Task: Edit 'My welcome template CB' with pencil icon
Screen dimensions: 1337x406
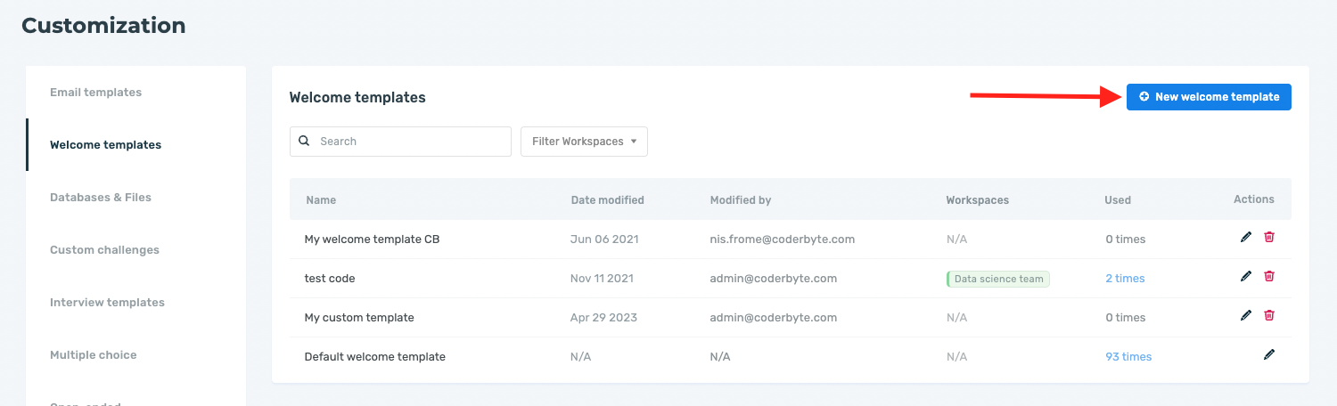Action: pos(1246,237)
